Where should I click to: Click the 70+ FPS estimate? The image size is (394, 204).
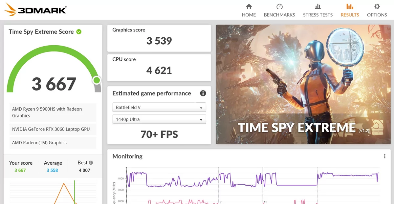click(159, 134)
